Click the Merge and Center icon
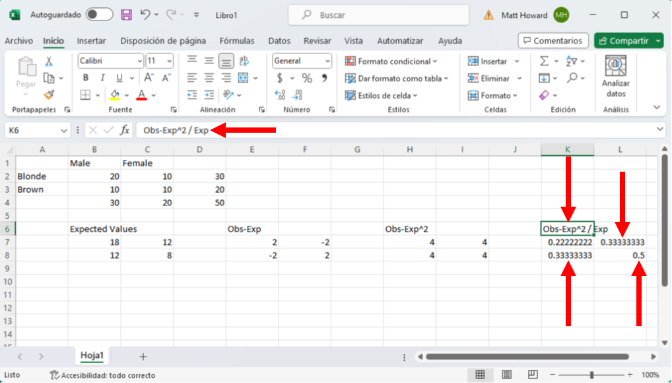 (x=243, y=78)
